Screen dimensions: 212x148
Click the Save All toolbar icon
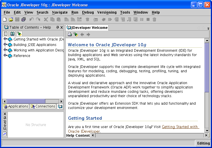point(24,20)
